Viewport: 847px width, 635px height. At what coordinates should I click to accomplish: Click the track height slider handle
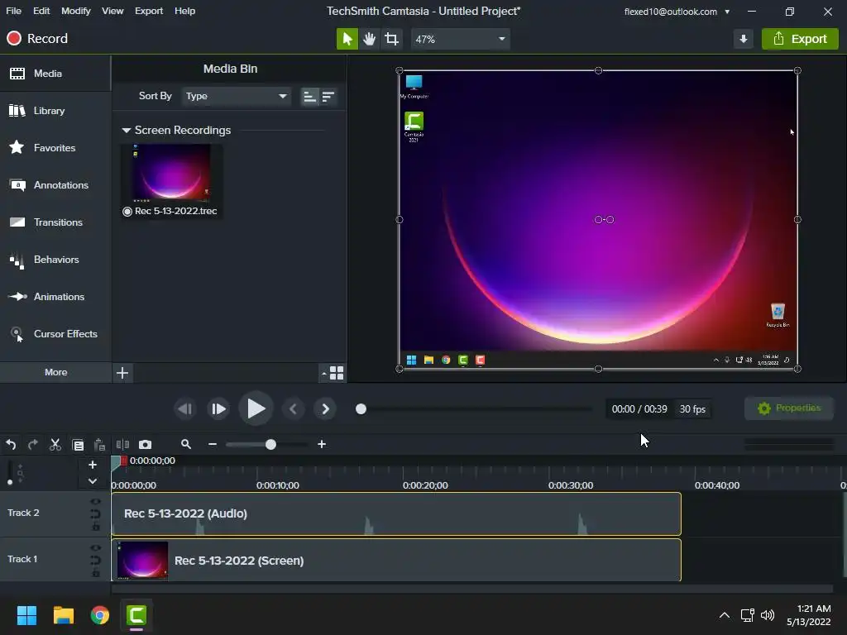pyautogui.click(x=10, y=482)
